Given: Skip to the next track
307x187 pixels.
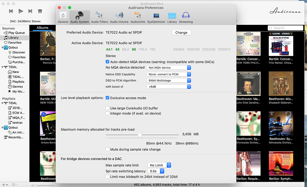Looking at the screenshot, I should tap(30, 11).
